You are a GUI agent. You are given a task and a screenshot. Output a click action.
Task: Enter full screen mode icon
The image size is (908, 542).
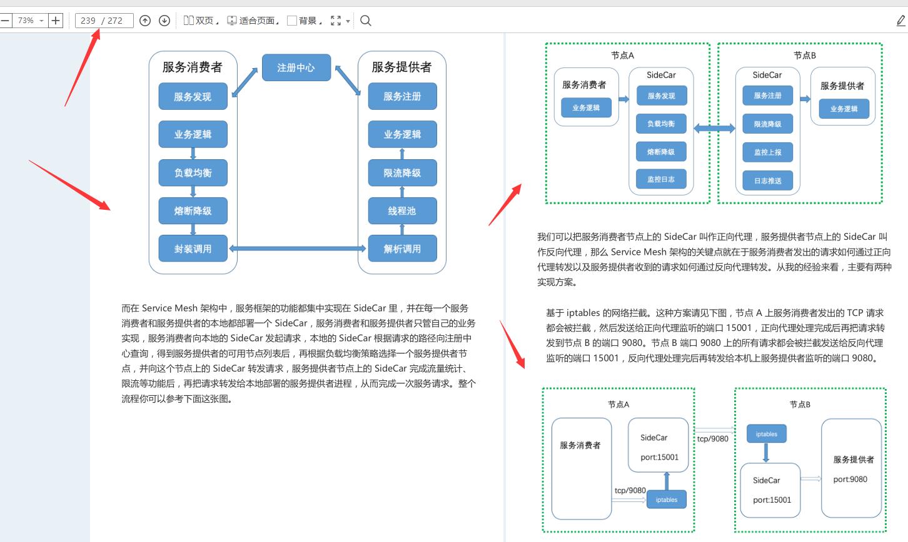point(336,21)
